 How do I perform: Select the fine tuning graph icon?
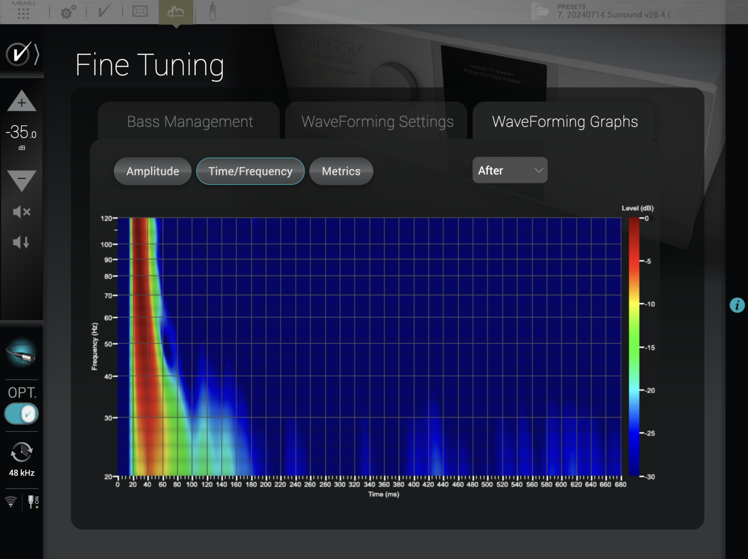(176, 11)
